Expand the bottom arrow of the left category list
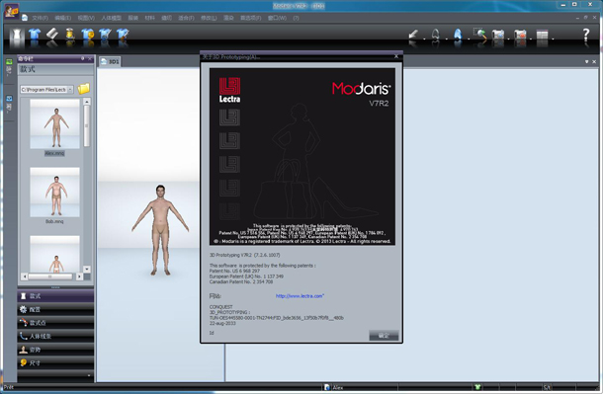Viewport: 603px width, 394px height. (x=89, y=375)
